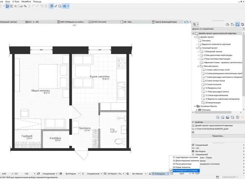Image resolution: width=245 pixels, height=179 pixels.
Task: Open the 05 Планируем... renovation filter dropdown
Action: 160,174
